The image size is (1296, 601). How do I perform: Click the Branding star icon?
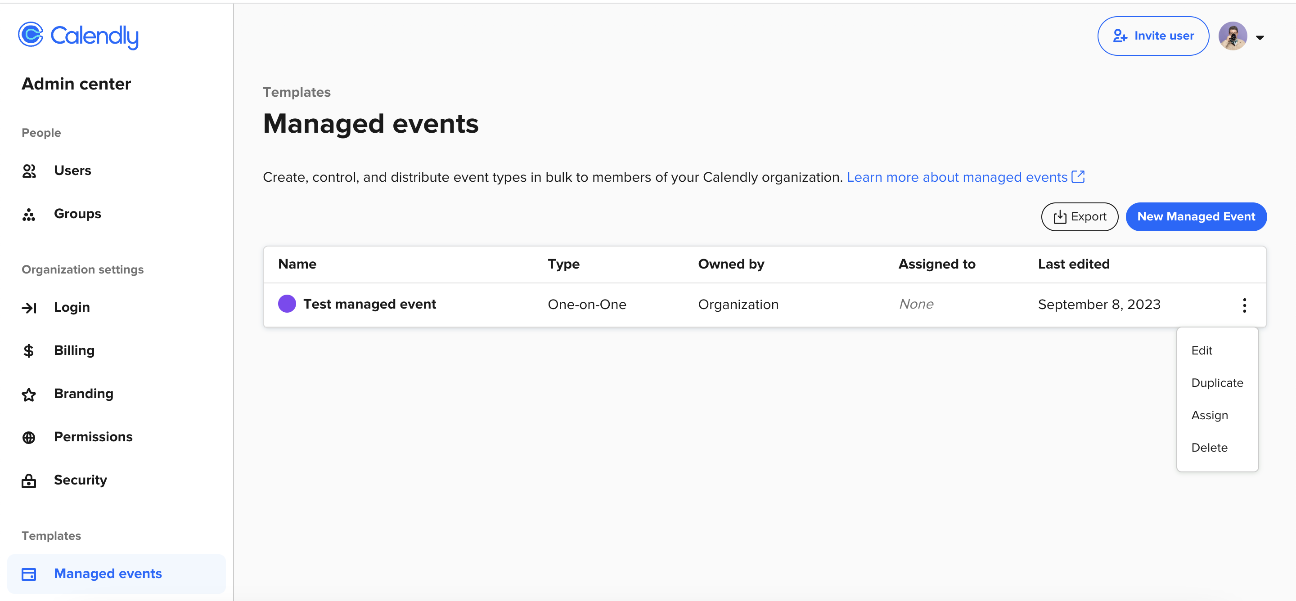(x=29, y=395)
